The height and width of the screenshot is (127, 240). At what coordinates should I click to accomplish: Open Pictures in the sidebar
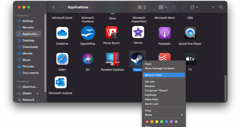[28, 66]
